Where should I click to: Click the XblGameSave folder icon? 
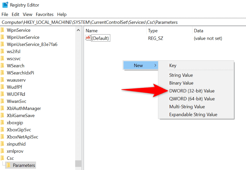coord(3,115)
